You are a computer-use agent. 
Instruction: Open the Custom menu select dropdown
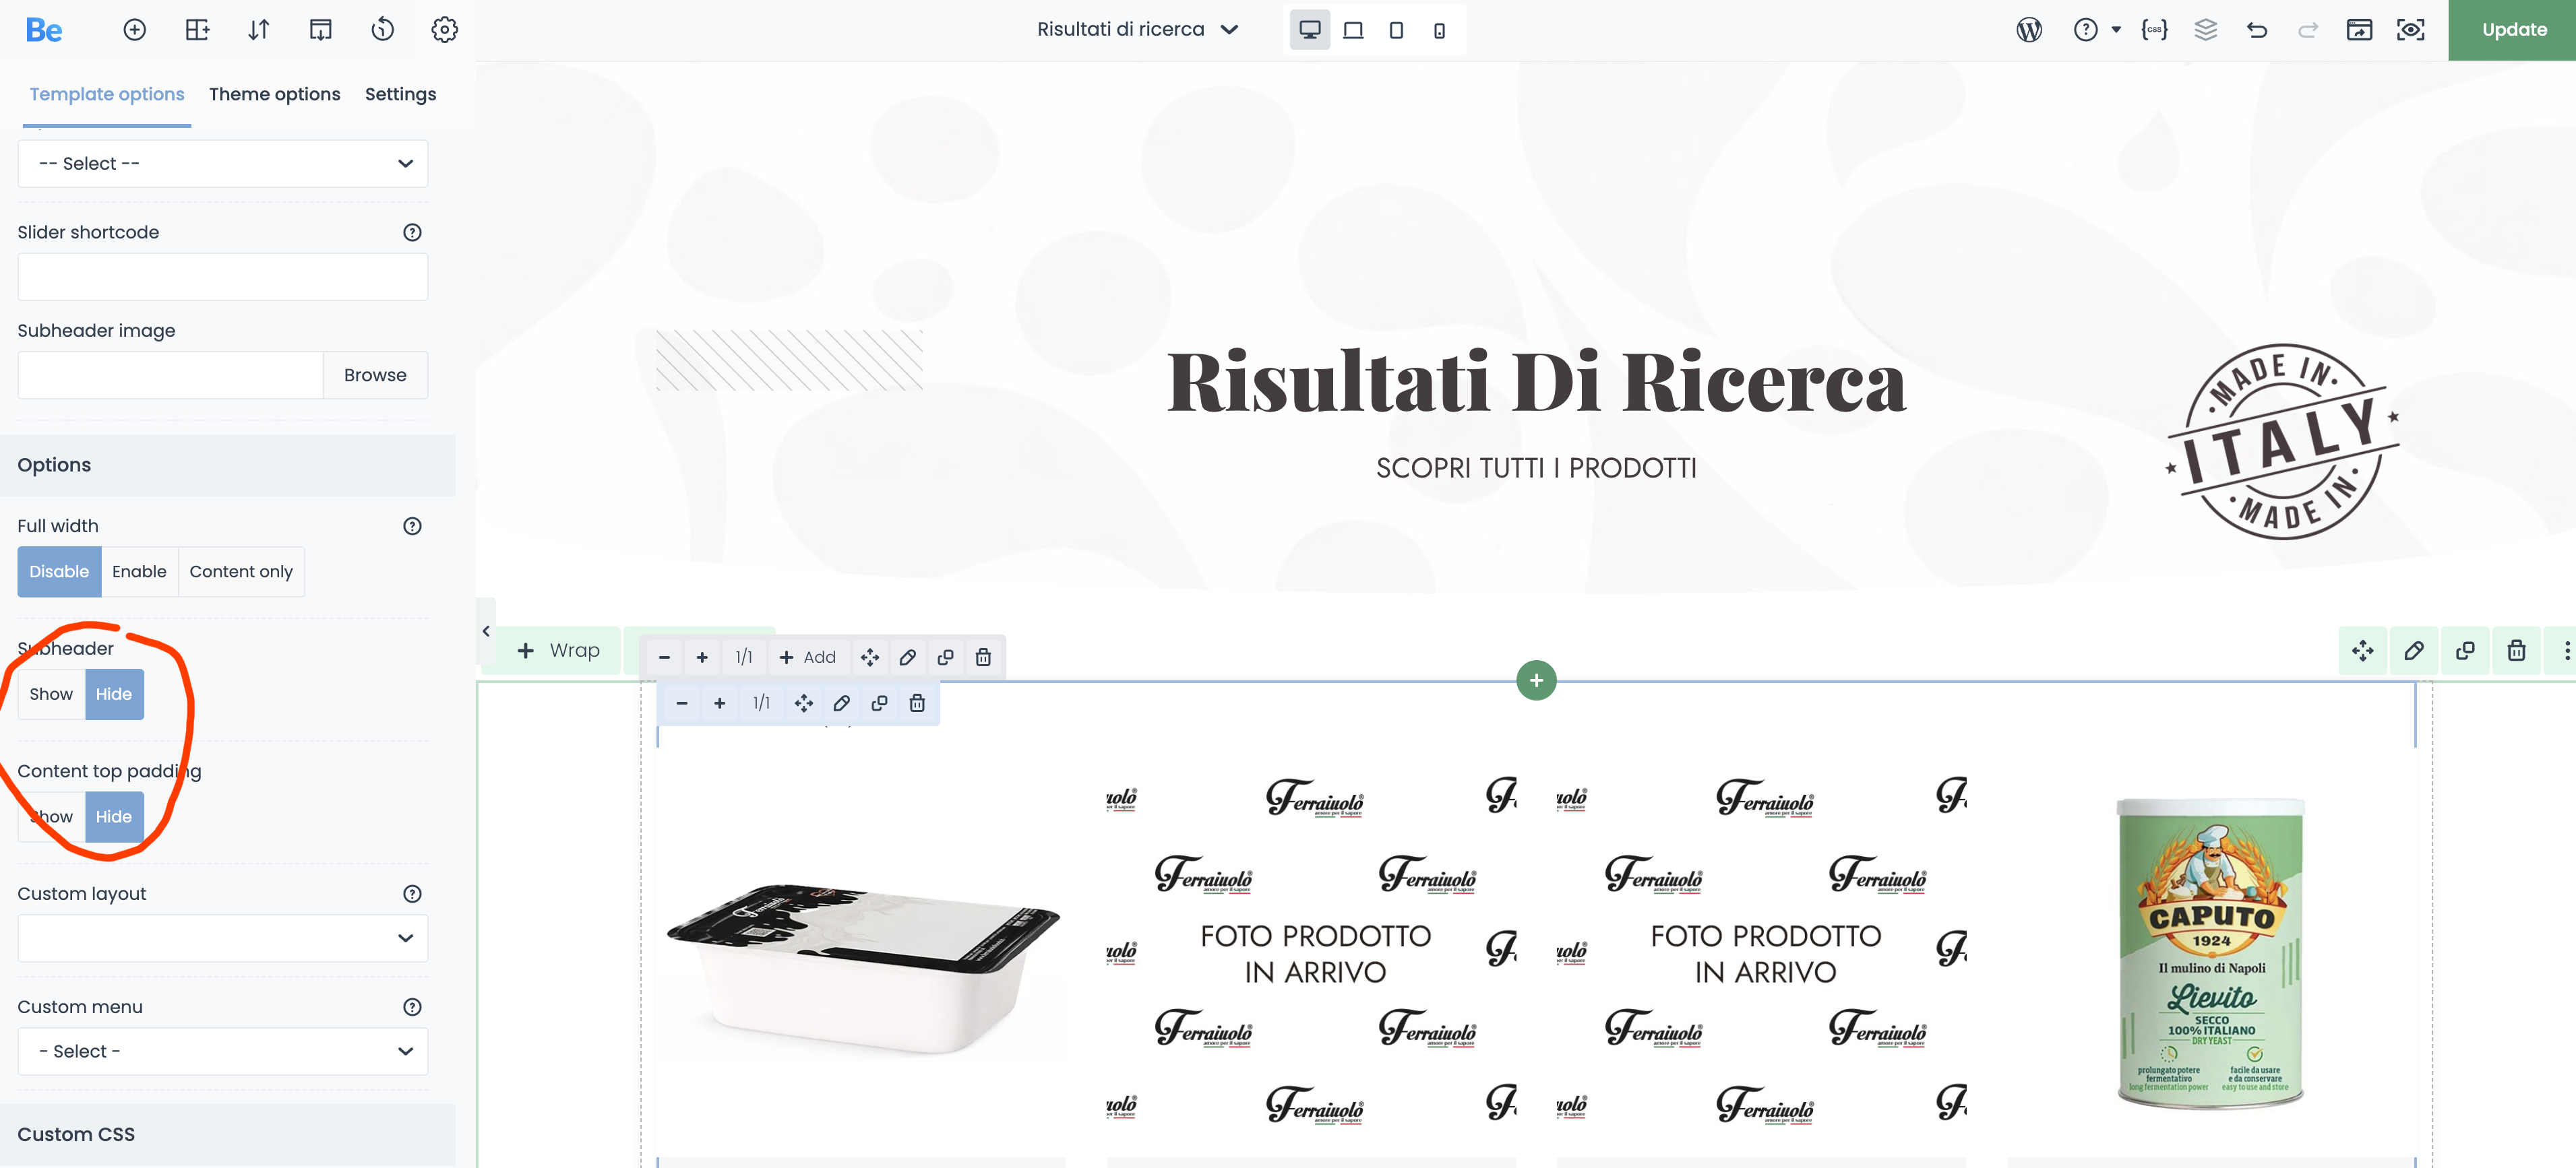[222, 1051]
